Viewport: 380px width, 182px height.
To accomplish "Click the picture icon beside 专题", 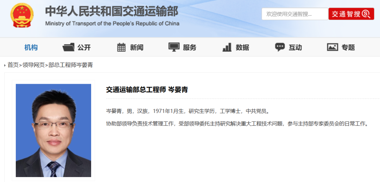I will click(332, 47).
